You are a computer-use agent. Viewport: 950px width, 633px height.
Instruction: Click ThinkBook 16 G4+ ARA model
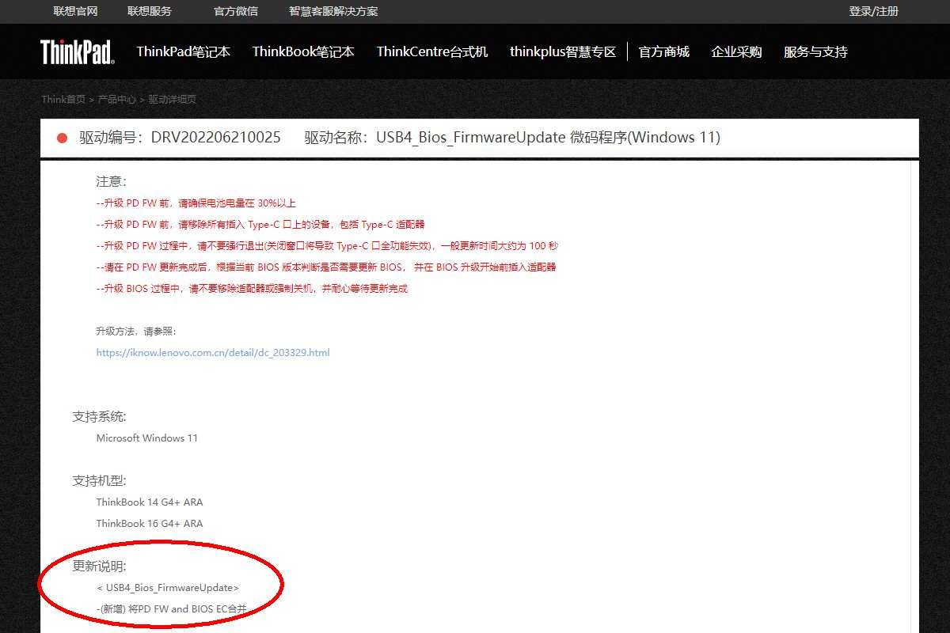coord(150,524)
